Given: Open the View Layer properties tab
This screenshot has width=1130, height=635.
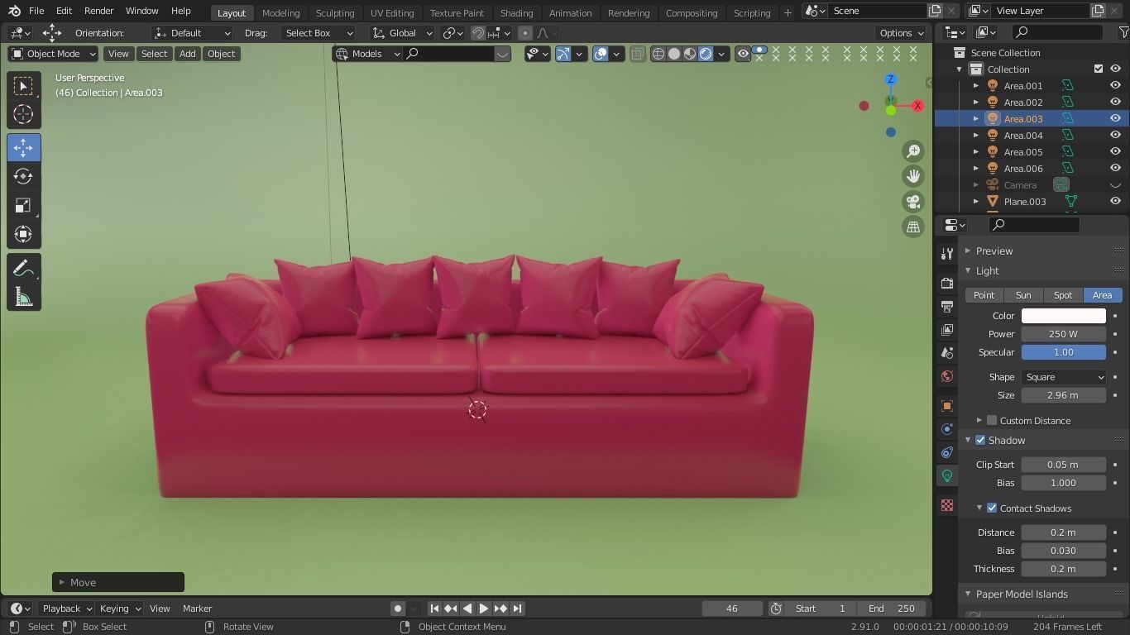Looking at the screenshot, I should tap(947, 330).
